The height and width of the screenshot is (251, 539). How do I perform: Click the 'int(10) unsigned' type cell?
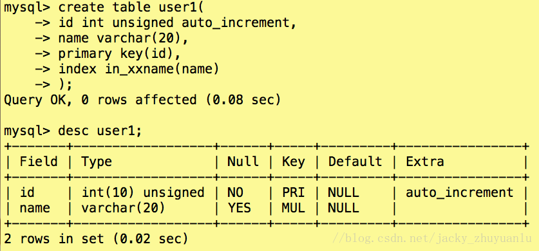[143, 192]
